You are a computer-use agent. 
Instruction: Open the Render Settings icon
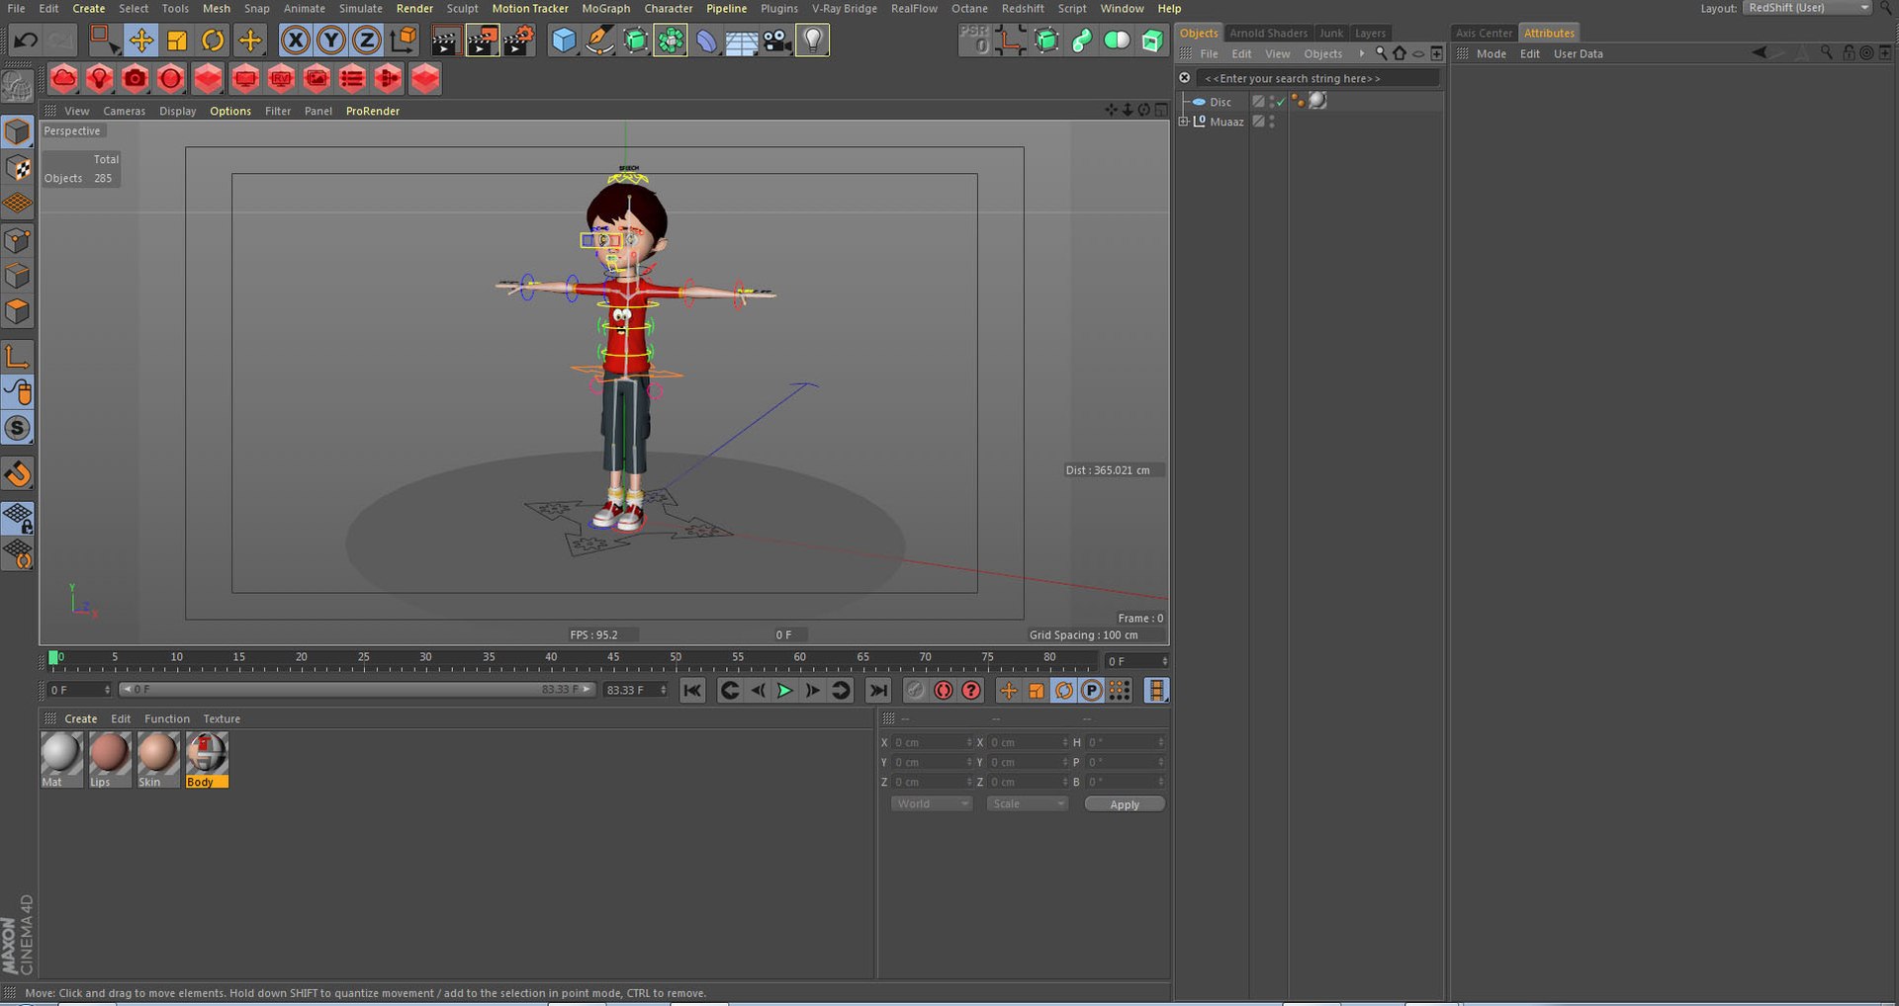(517, 41)
